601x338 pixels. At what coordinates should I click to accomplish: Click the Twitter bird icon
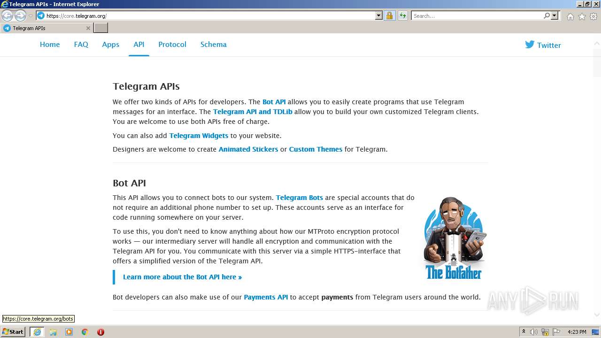point(530,45)
